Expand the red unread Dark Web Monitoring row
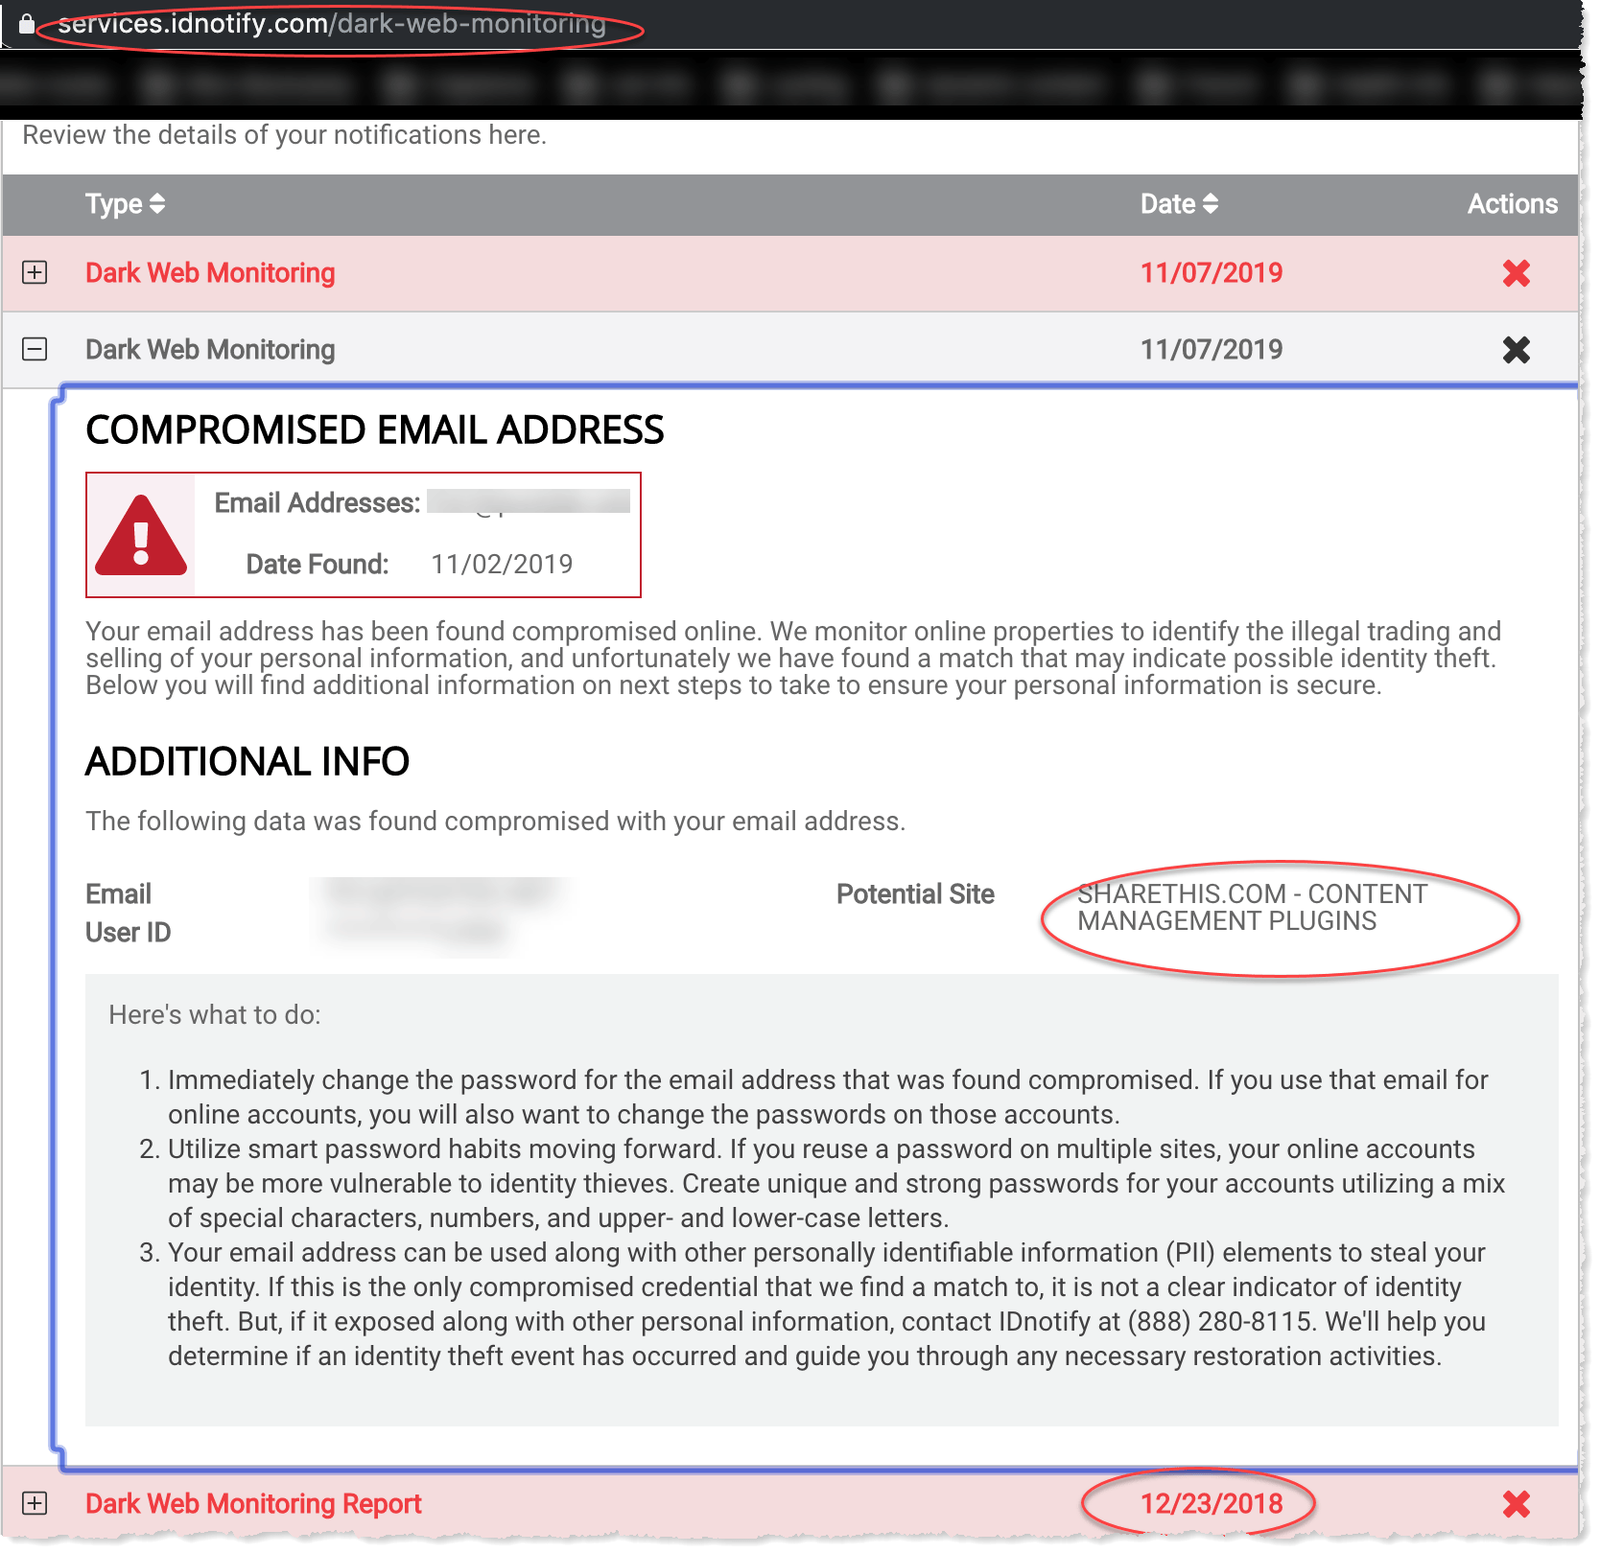 pyautogui.click(x=35, y=273)
